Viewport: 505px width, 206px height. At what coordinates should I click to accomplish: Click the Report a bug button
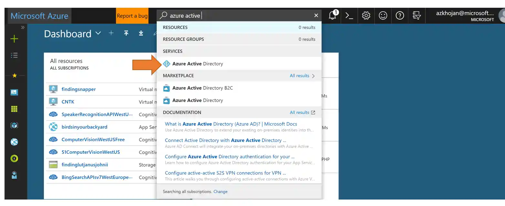132,15
